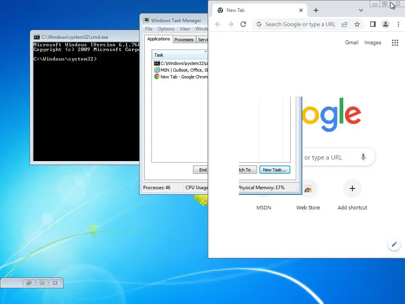Maximize the minimized window at the bottom left
The height and width of the screenshot is (304, 405).
42,283
